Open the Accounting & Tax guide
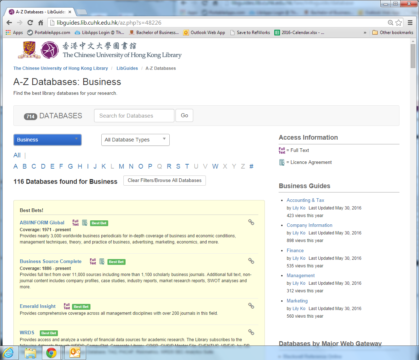The image size is (419, 360). pos(305,200)
